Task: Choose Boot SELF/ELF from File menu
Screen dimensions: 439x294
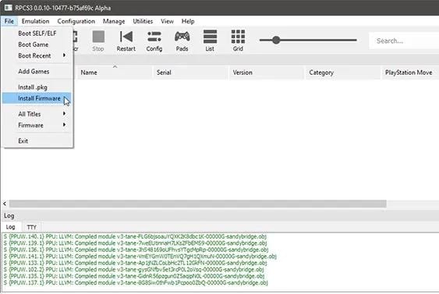Action: (x=37, y=34)
